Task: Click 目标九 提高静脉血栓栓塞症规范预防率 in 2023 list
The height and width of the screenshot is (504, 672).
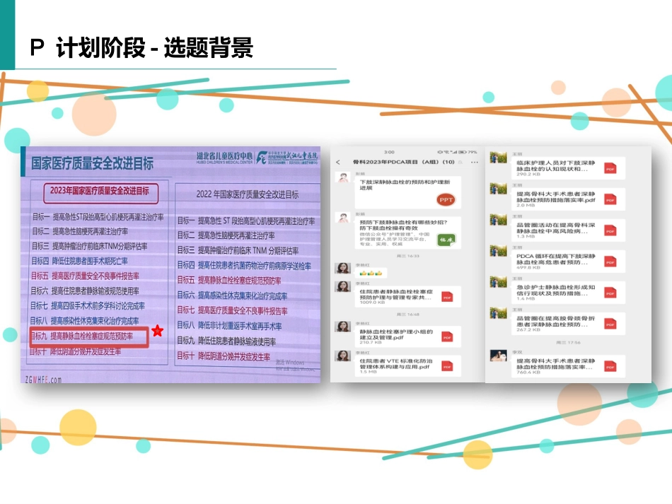Action: click(x=82, y=336)
